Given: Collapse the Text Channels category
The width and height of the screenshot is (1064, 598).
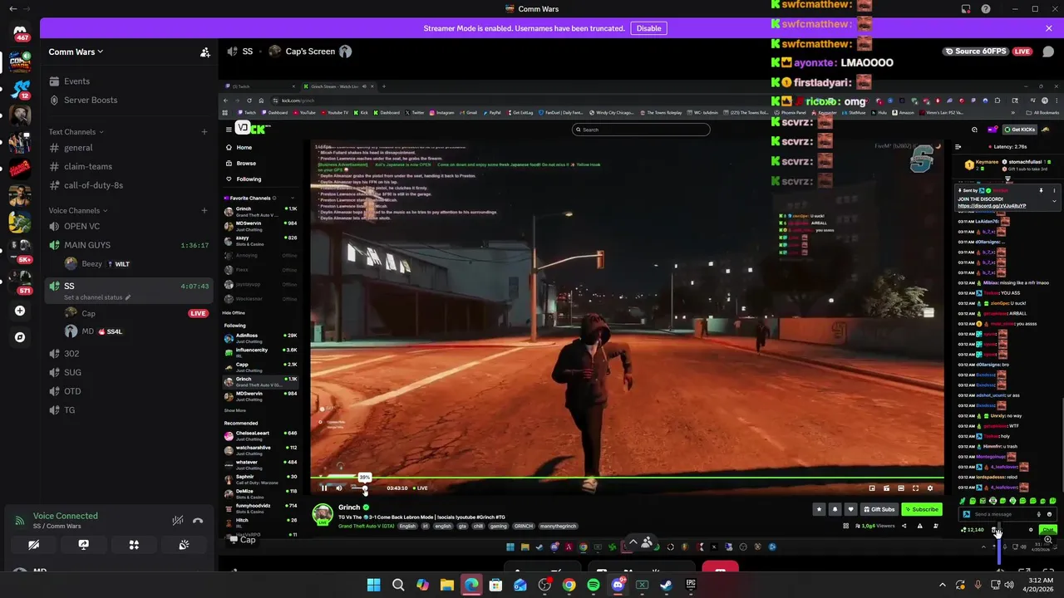Looking at the screenshot, I should 76,131.
